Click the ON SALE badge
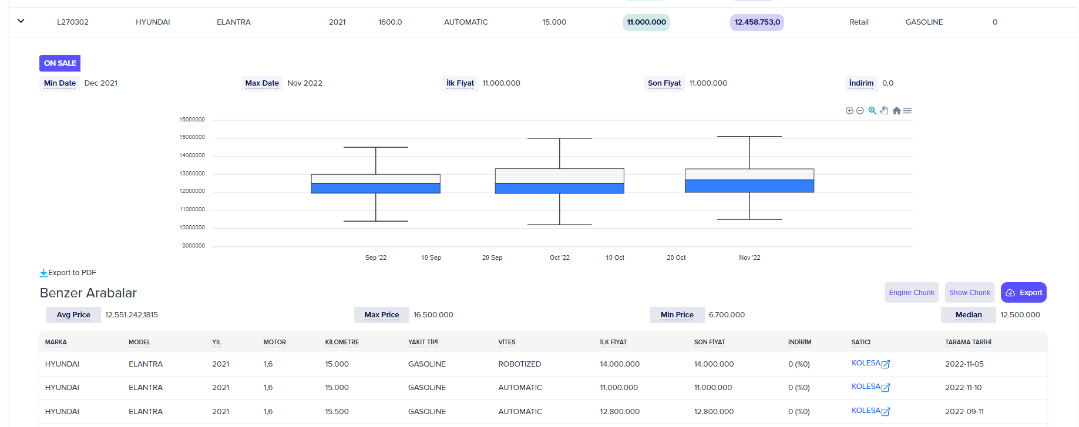1079x427 pixels. coord(60,63)
